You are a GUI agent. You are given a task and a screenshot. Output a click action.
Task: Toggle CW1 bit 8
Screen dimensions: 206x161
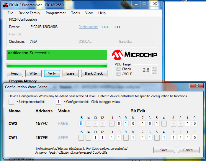(133, 138)
